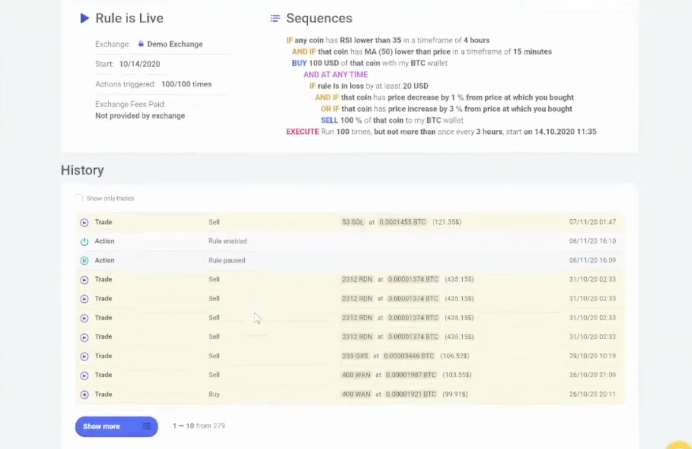Click the list icon inside Show more button

(147, 426)
